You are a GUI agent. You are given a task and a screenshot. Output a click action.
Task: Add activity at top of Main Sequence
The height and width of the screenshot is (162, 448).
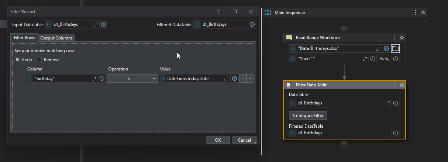(x=344, y=28)
